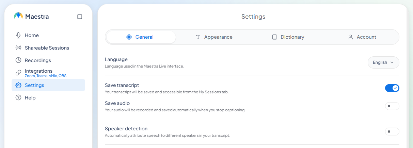Click the Save transcript label

(x=122, y=85)
